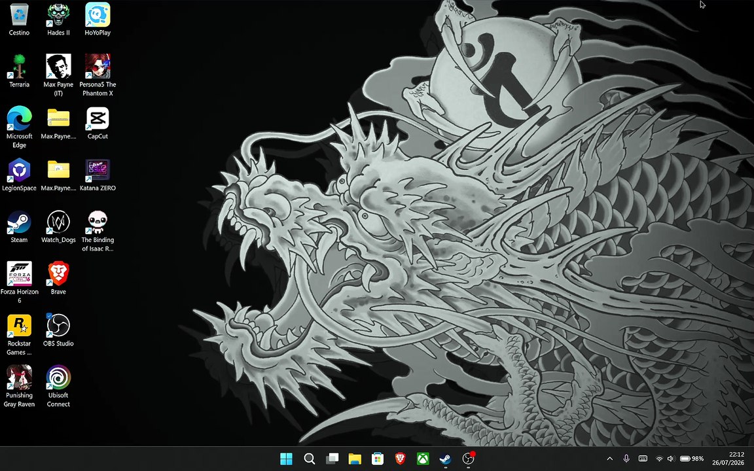The height and width of the screenshot is (471, 754).
Task: Open taskbar Search
Action: 309,459
